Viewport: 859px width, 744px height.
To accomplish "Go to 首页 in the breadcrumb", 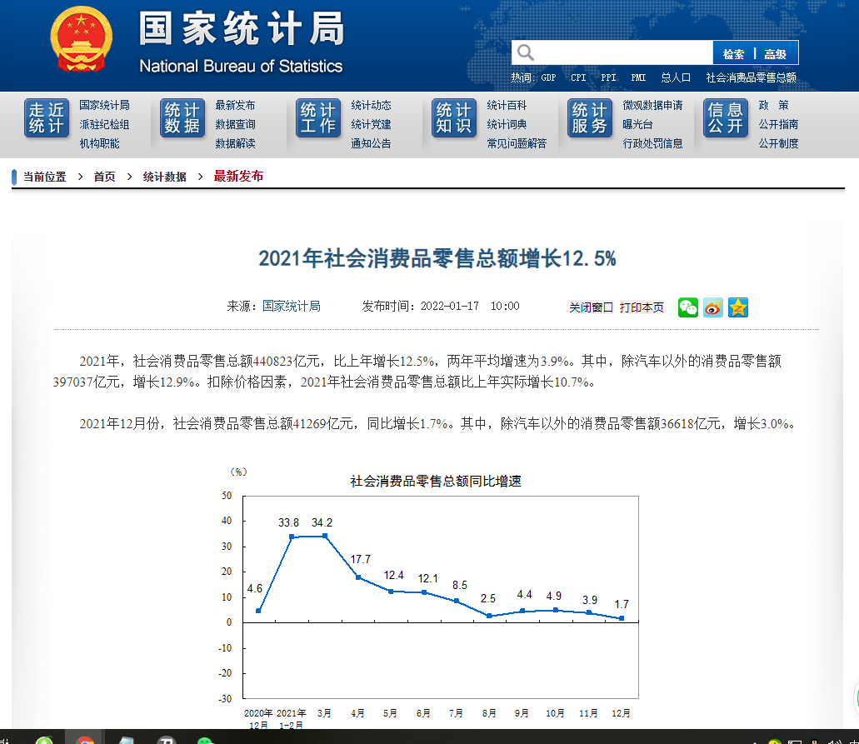I will 104,177.
